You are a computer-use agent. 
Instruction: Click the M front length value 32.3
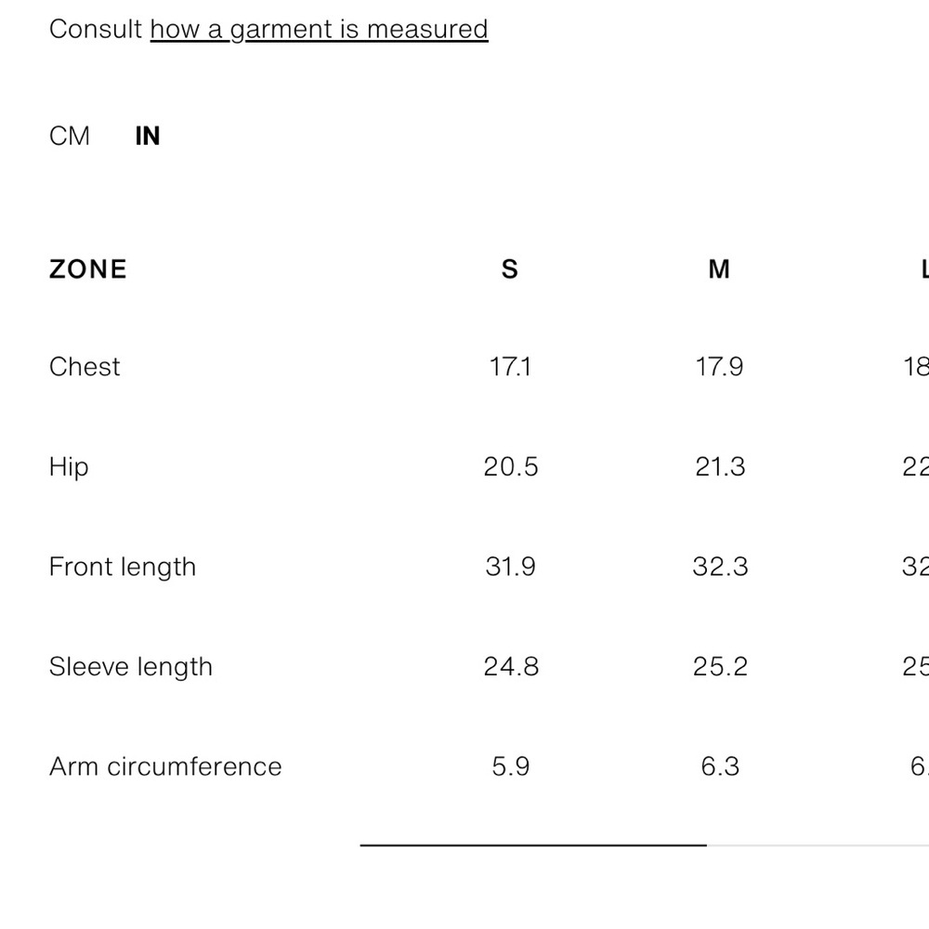(x=721, y=568)
